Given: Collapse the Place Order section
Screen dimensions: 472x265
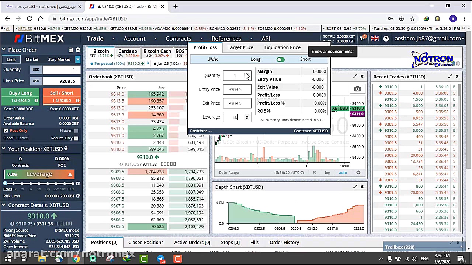Looking at the screenshot, I should 3,50.
